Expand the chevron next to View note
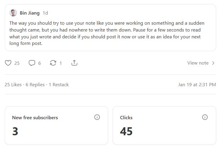Screen dimensions: 221x154 point(213,63)
